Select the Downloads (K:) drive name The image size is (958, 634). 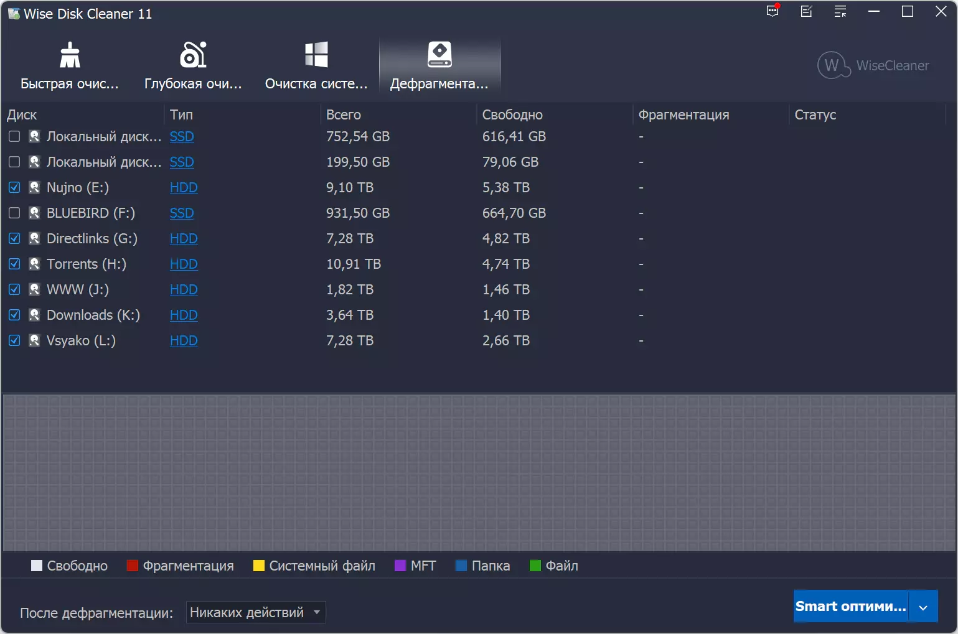(93, 315)
